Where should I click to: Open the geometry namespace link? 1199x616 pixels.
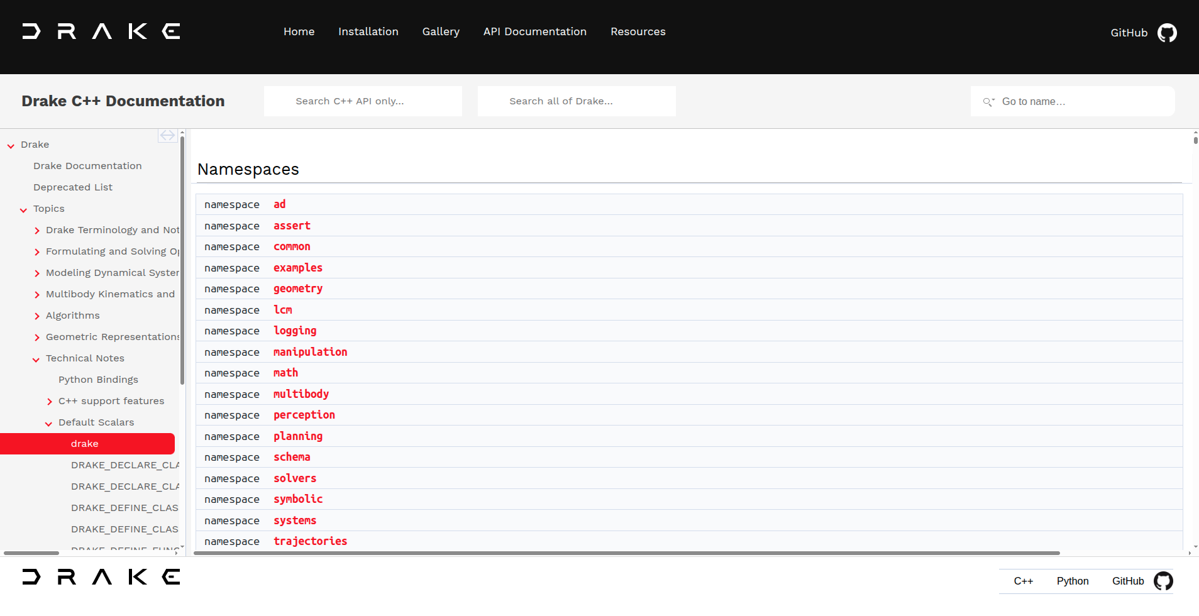point(298,289)
